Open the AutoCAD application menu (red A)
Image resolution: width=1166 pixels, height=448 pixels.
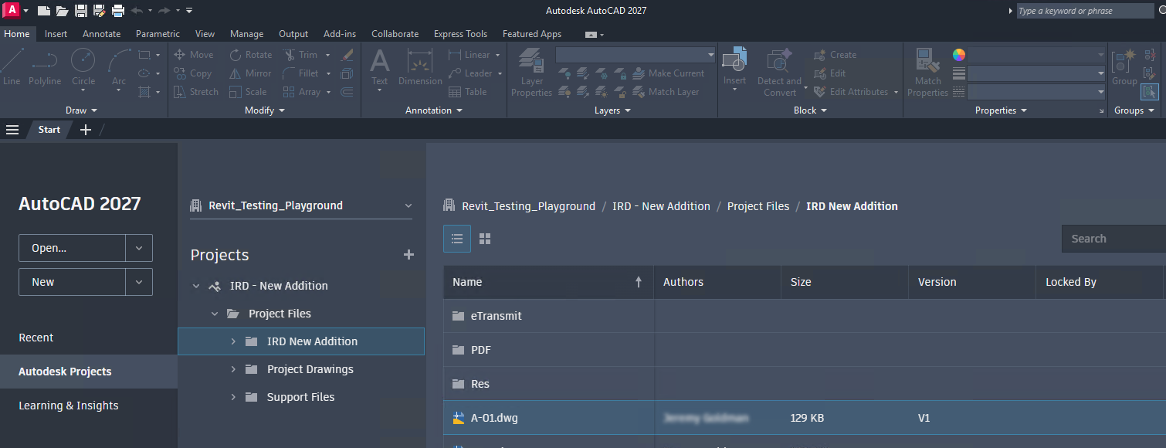(12, 10)
